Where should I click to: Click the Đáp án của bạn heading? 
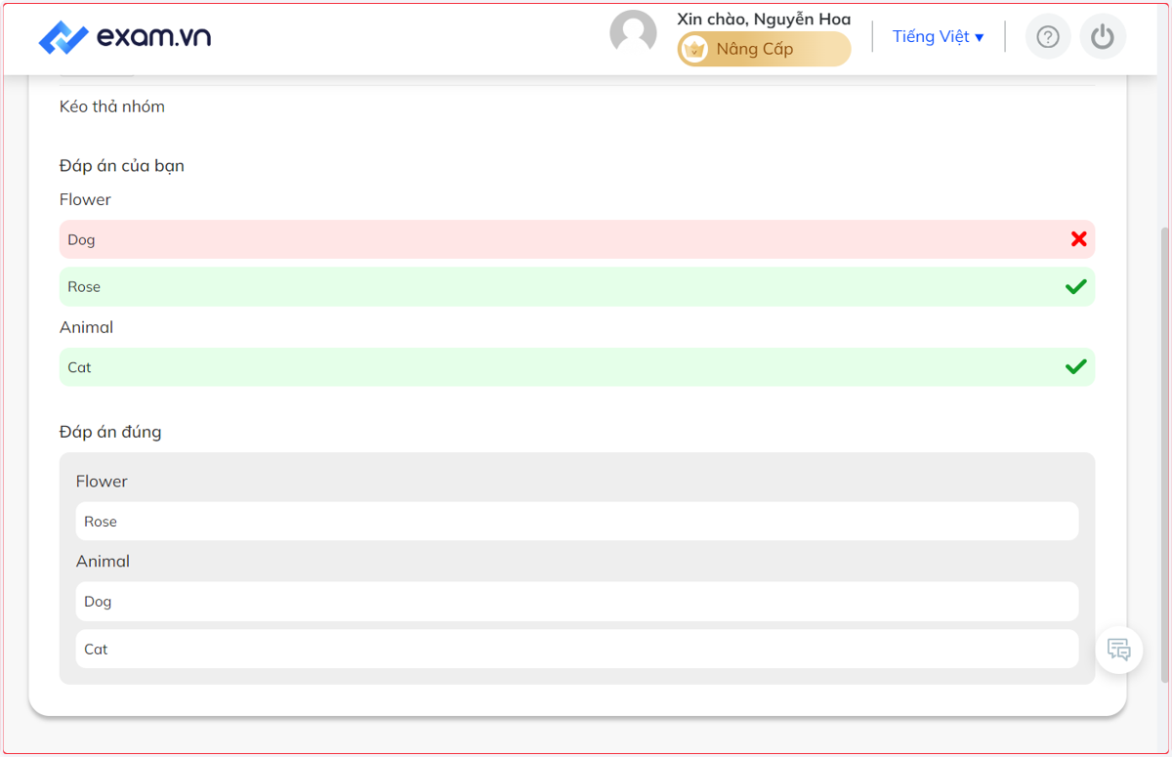(122, 166)
